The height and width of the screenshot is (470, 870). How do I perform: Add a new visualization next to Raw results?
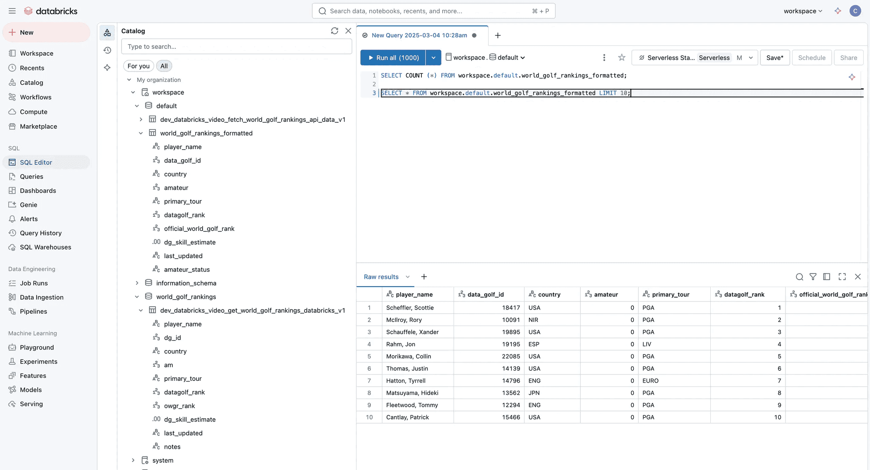click(x=424, y=277)
